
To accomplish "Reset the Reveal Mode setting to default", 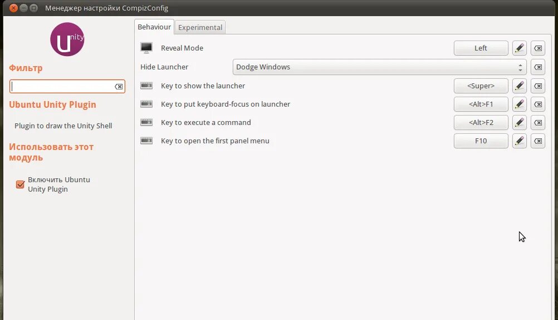I will coord(538,48).
